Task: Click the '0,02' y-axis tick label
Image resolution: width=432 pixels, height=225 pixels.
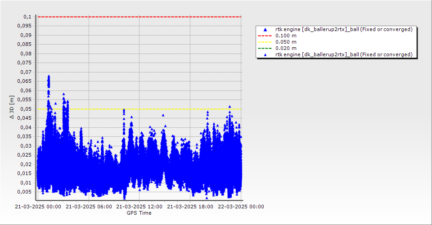Action: click(x=26, y=164)
